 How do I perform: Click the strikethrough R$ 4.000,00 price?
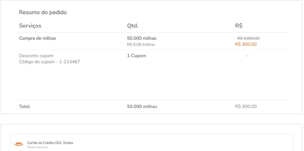(x=248, y=38)
